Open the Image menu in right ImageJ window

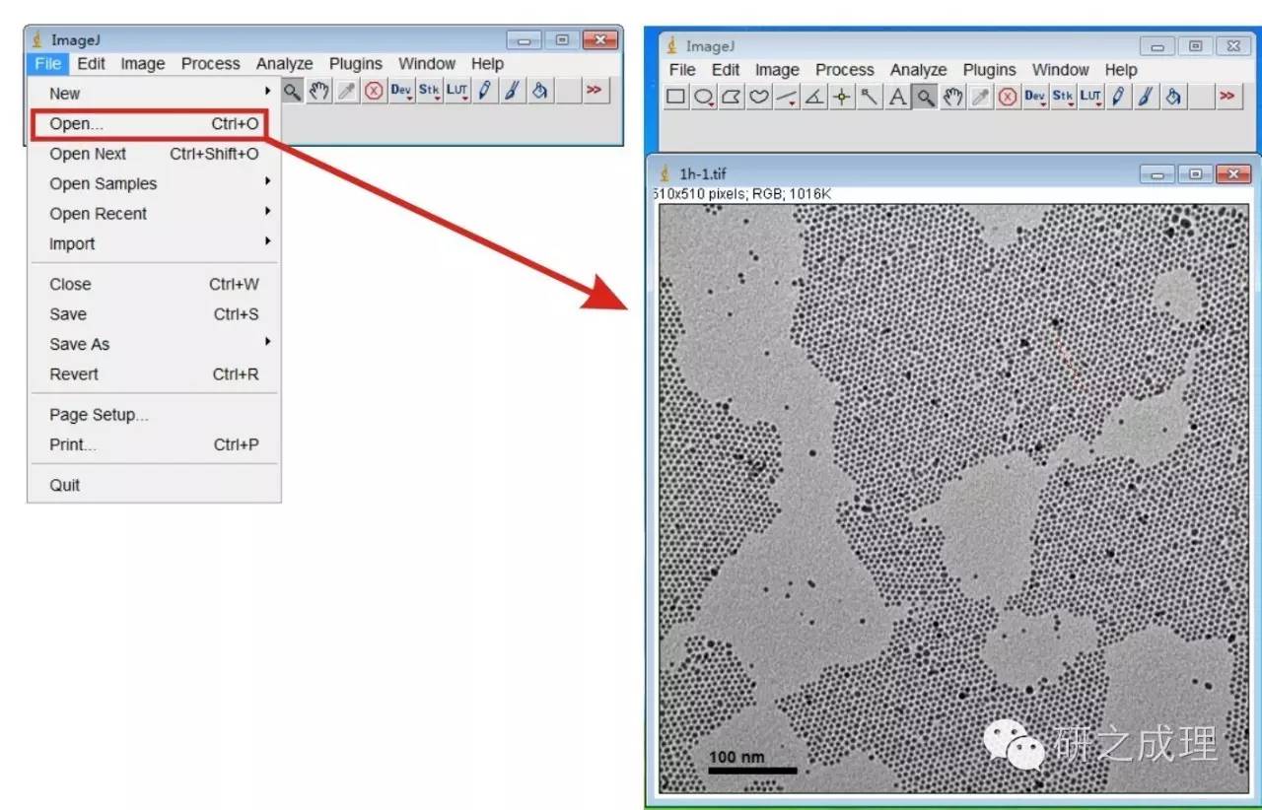(777, 70)
